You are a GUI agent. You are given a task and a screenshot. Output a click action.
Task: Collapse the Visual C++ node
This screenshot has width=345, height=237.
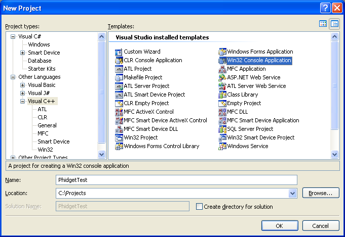click(x=22, y=102)
